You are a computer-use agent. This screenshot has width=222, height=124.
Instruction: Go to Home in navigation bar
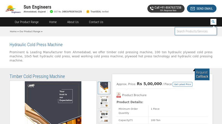click(53, 22)
